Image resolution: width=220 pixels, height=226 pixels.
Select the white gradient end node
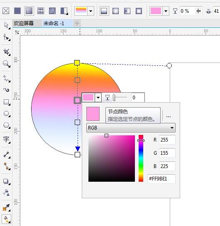pos(78,154)
